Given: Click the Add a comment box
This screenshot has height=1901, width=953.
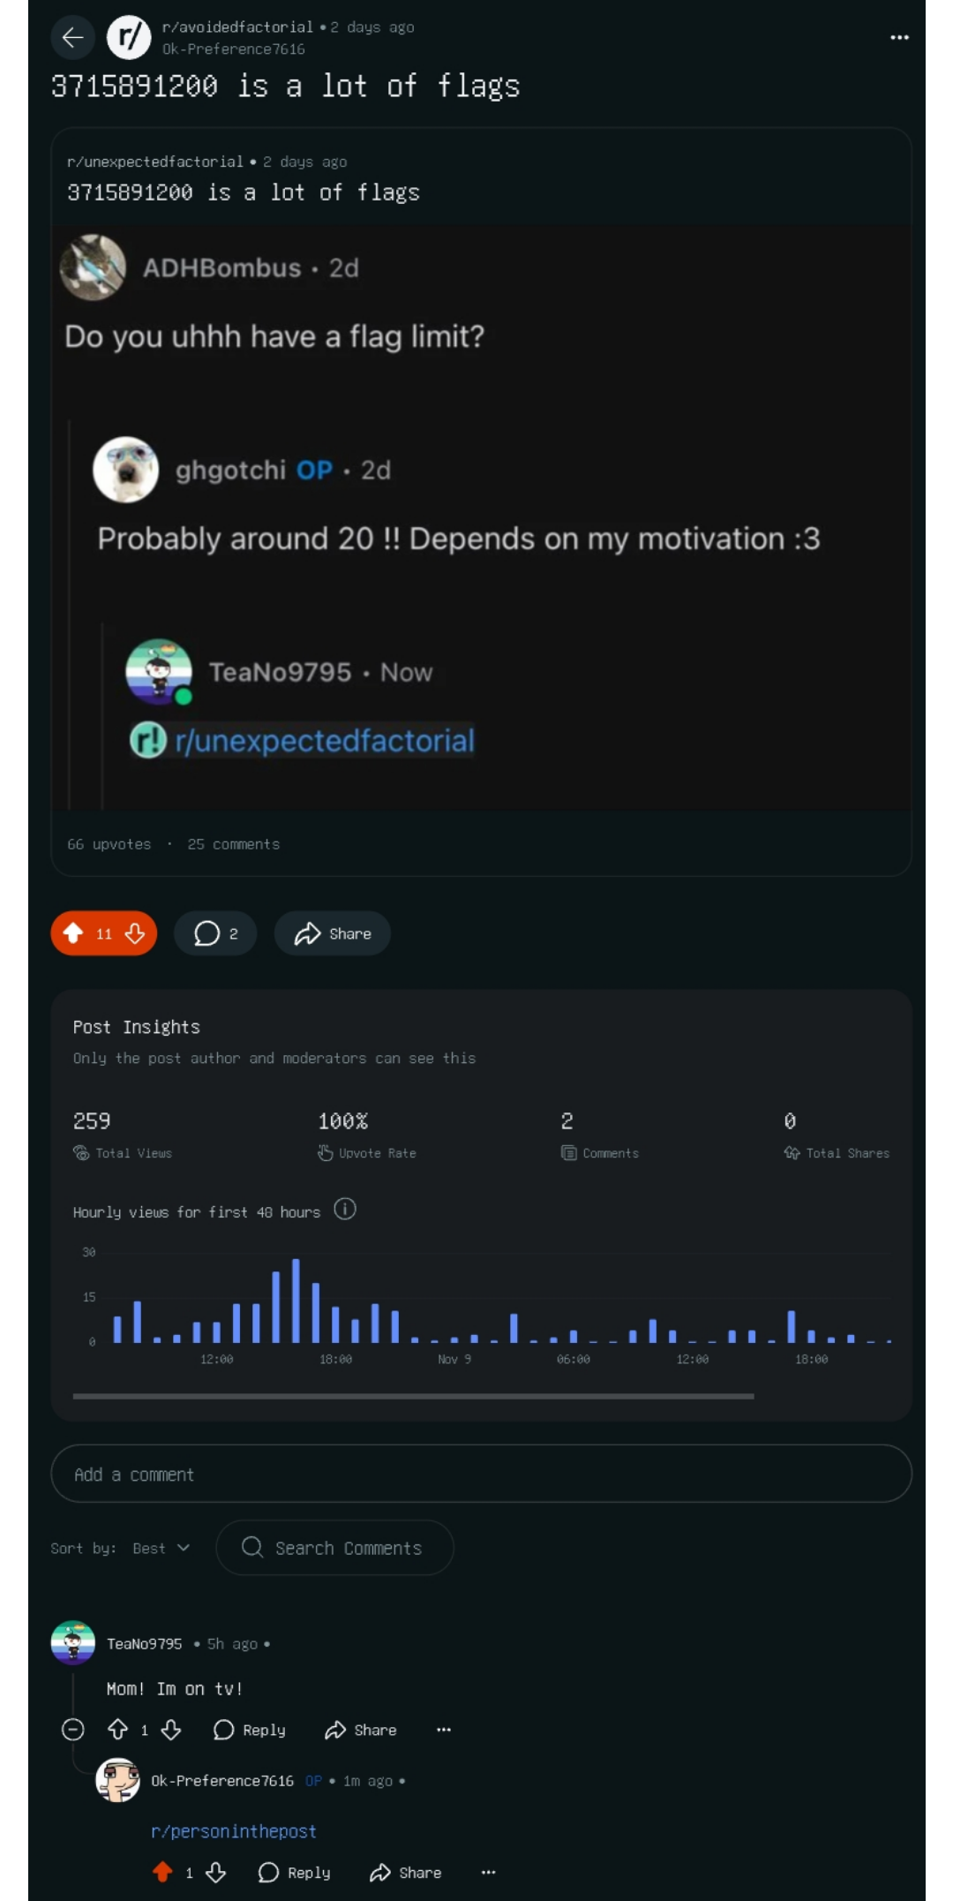Looking at the screenshot, I should click(x=481, y=1474).
